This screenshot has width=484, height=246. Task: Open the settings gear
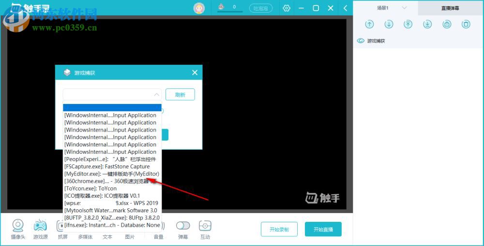(x=287, y=8)
